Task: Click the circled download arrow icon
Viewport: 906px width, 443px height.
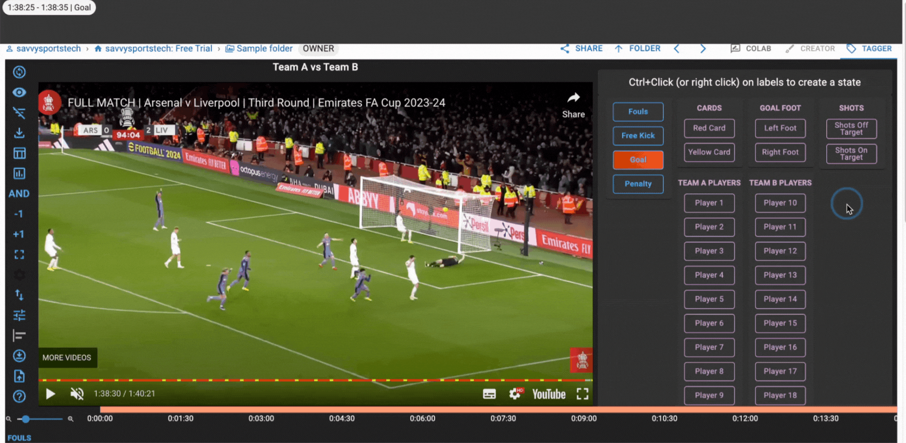Action: tap(19, 356)
